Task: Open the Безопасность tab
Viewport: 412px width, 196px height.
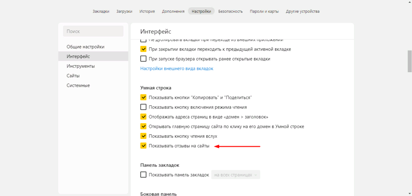Action: coord(230,11)
